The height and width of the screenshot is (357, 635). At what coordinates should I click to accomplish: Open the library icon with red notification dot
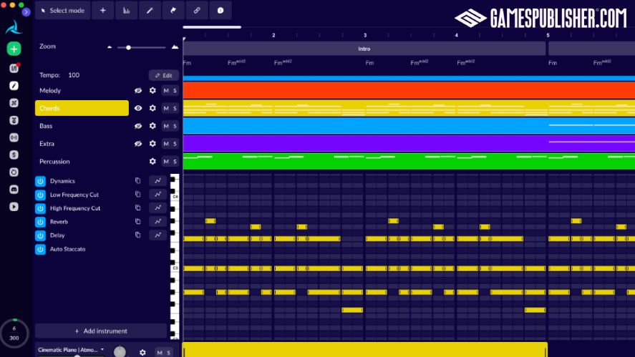pos(14,68)
